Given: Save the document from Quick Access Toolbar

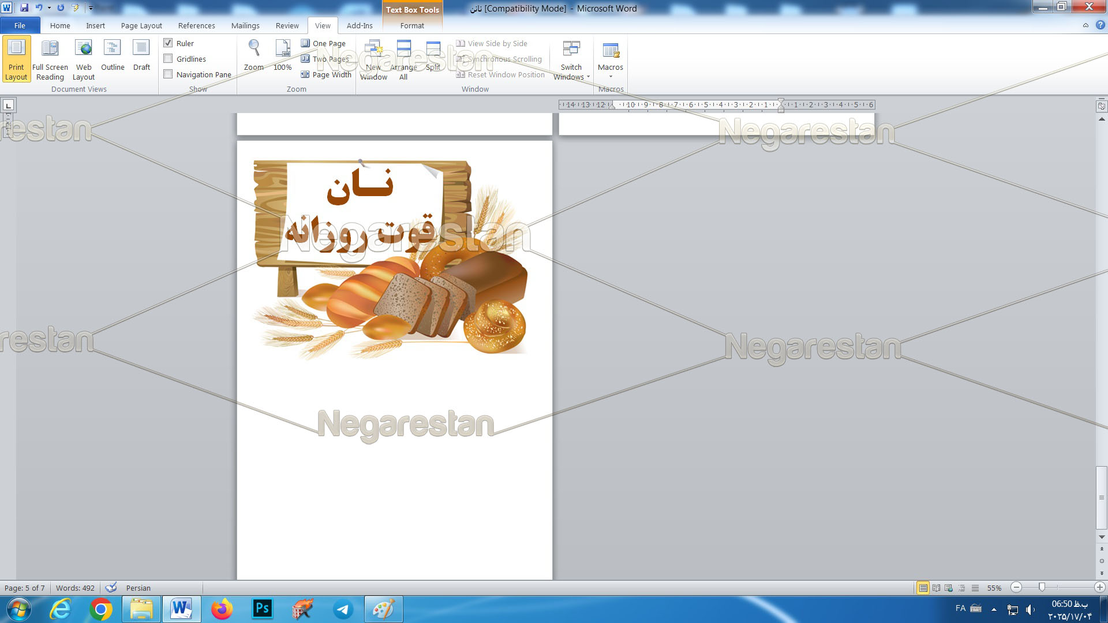Looking at the screenshot, I should [x=24, y=8].
